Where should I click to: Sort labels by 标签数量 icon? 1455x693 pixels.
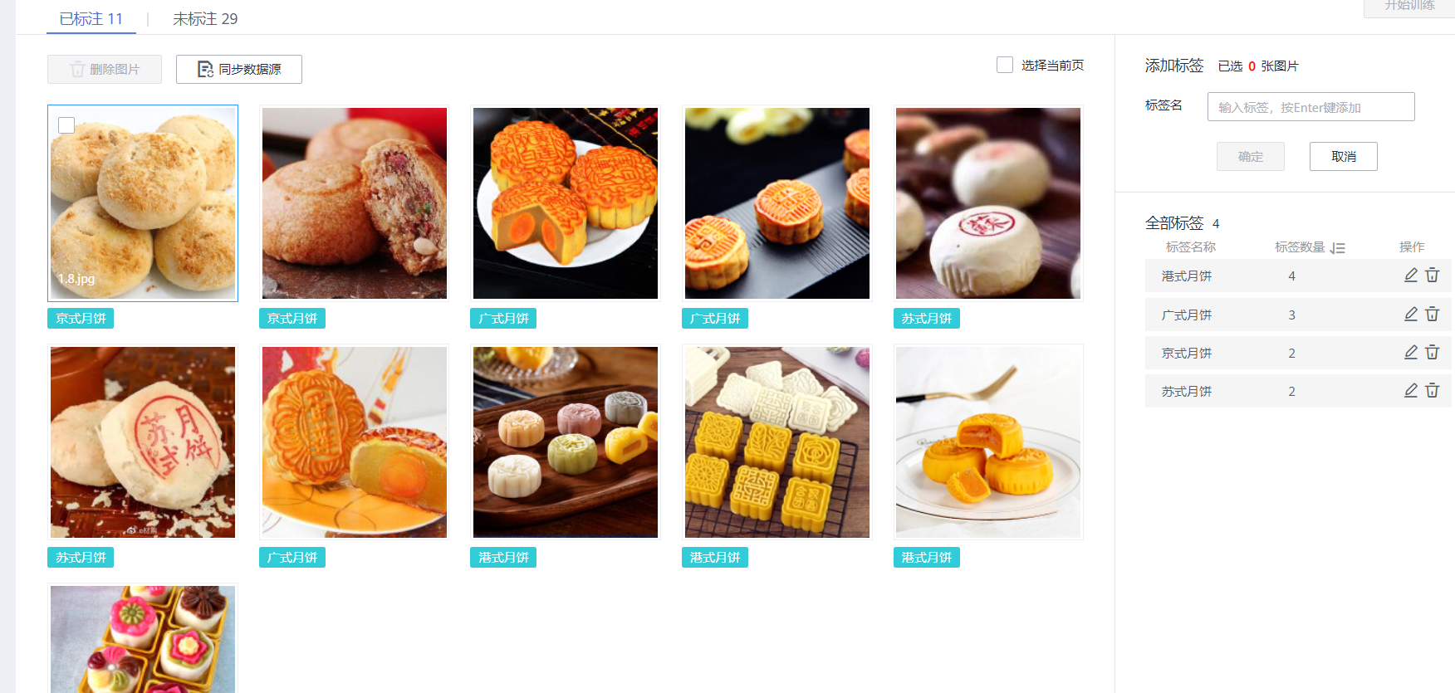tap(1337, 247)
